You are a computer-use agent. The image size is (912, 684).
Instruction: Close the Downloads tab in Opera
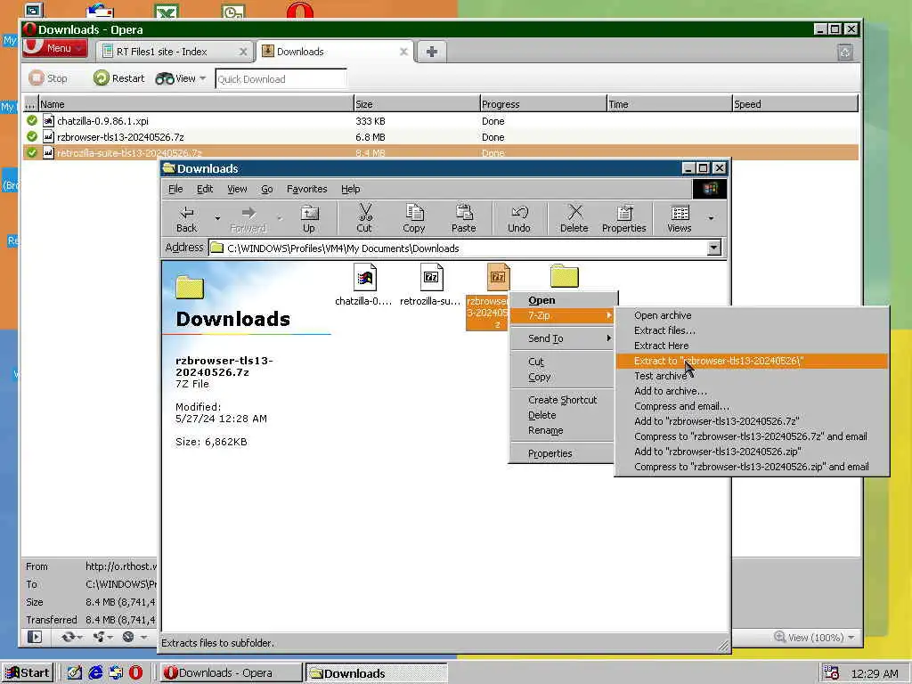(403, 52)
